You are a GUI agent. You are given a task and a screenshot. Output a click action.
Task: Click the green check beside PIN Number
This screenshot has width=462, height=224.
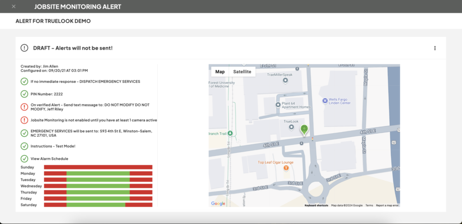coord(24,94)
